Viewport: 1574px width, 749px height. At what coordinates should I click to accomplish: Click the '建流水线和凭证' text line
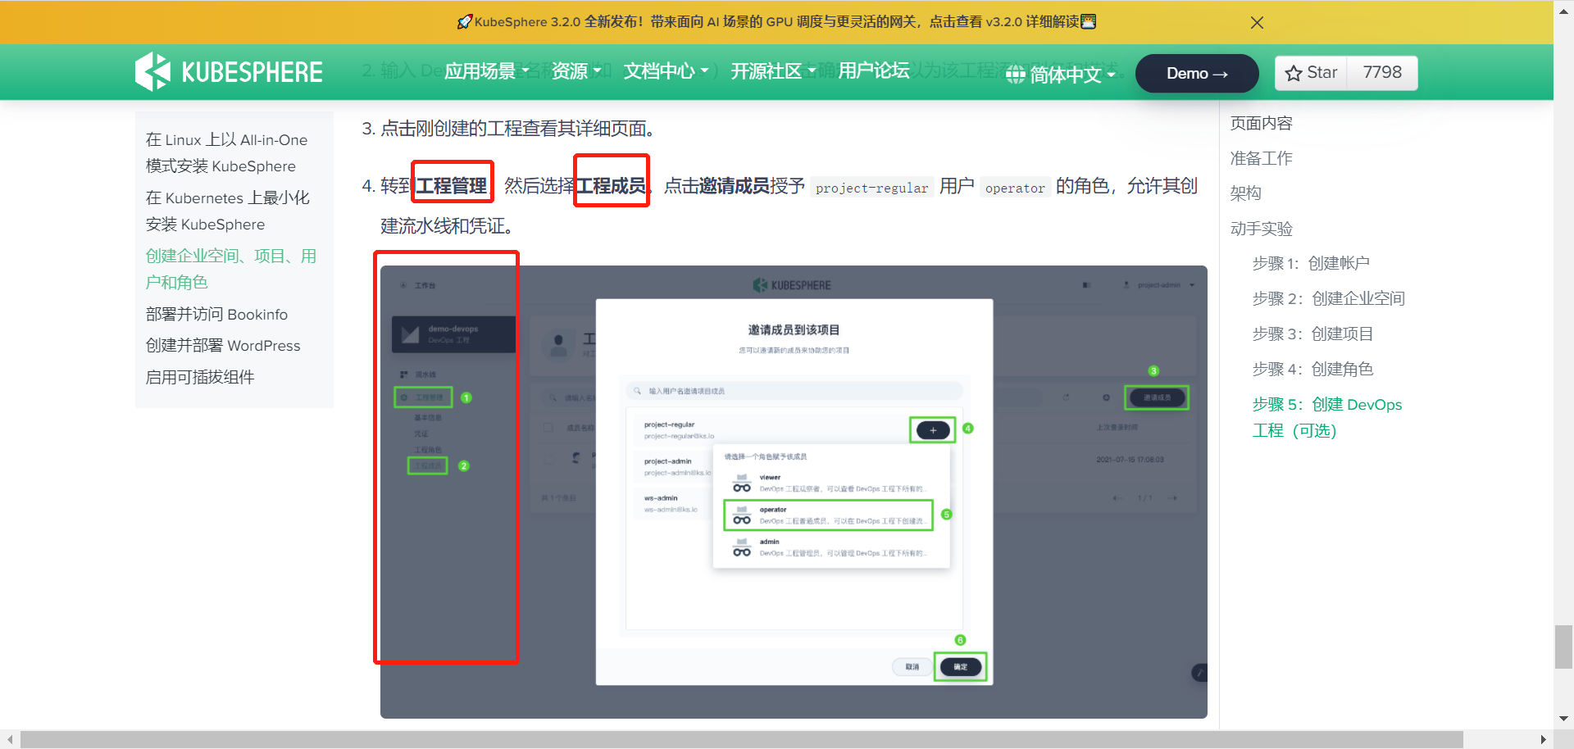tap(447, 225)
